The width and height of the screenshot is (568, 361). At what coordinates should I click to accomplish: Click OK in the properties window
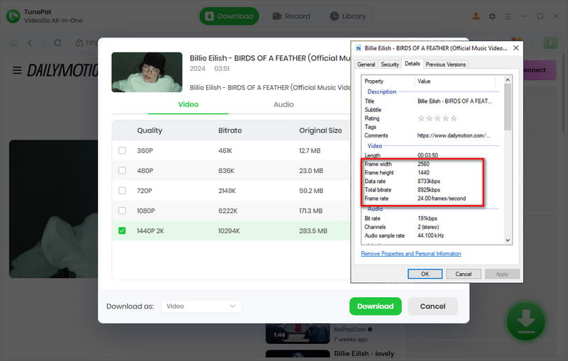click(x=425, y=274)
